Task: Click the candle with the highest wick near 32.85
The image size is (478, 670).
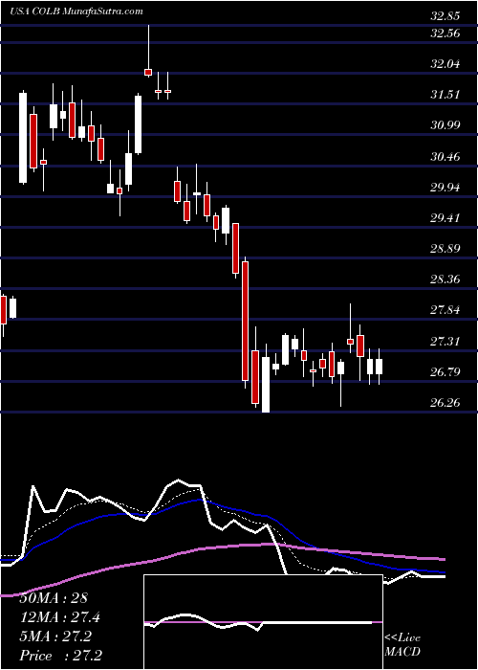Action: 148,51
